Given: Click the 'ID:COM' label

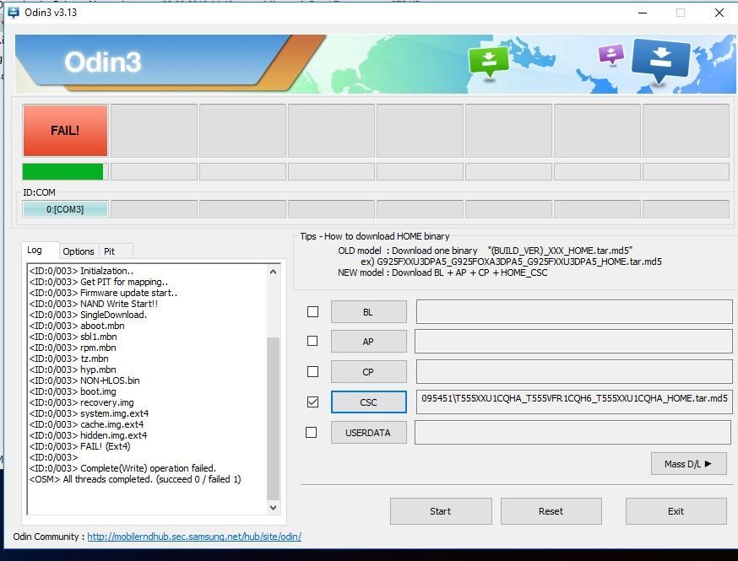Looking at the screenshot, I should coord(39,192).
